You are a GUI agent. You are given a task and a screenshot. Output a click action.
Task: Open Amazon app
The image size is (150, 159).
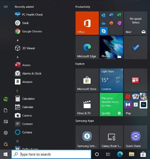(x=24, y=82)
